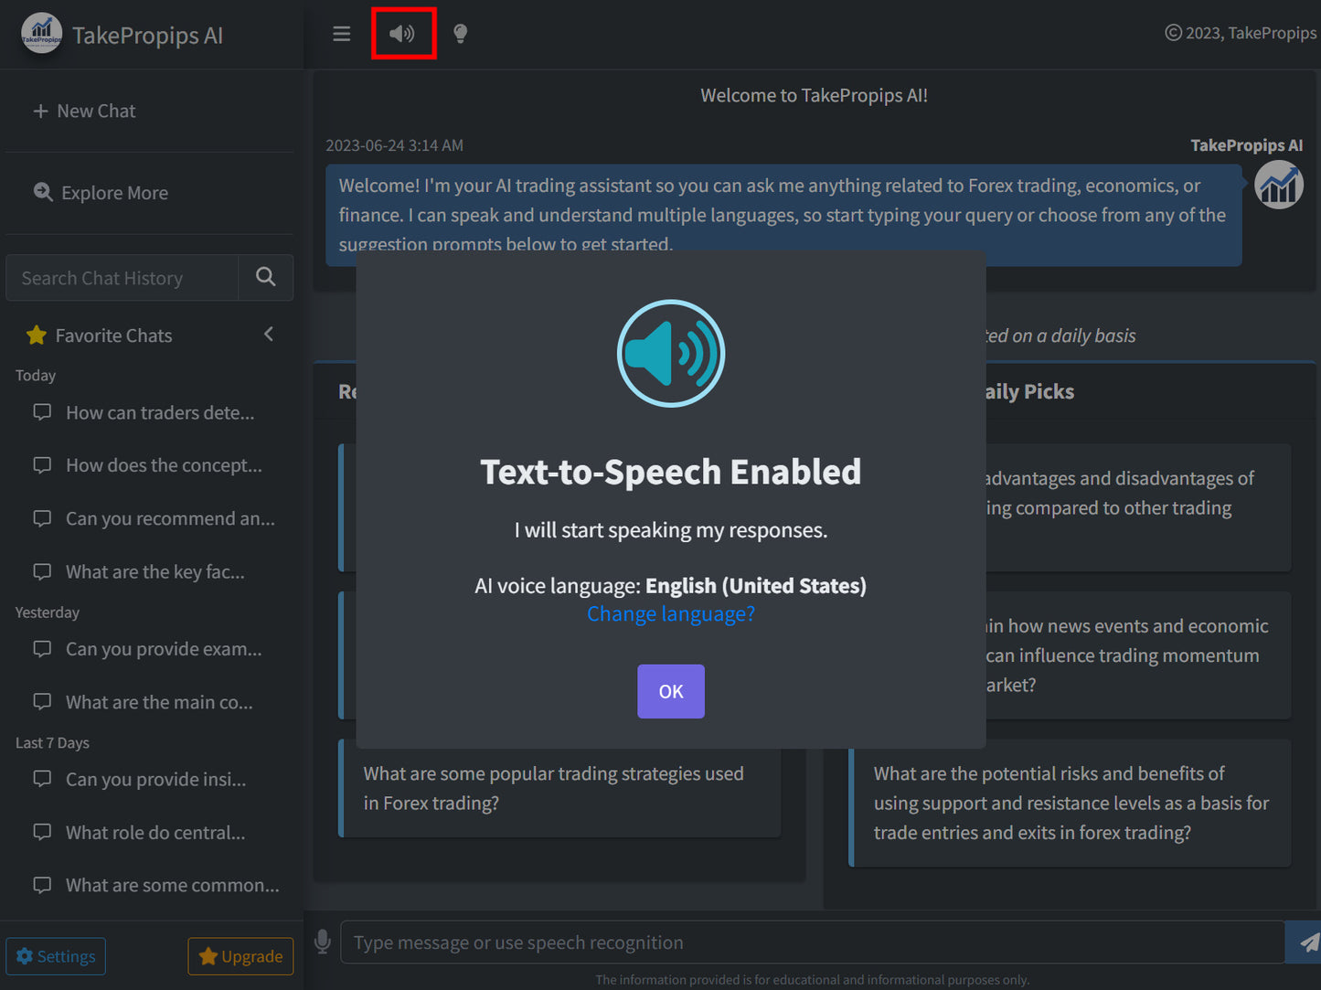Start a New Chat
1321x990 pixels.
(x=84, y=111)
